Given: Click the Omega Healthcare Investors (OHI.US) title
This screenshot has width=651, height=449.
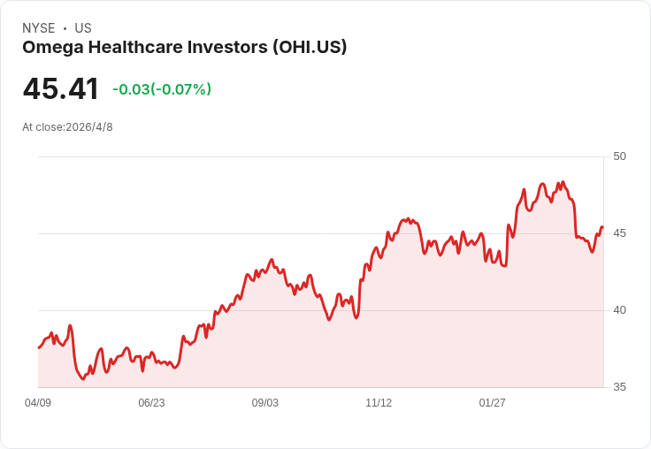Looking at the screenshot, I should [x=184, y=48].
